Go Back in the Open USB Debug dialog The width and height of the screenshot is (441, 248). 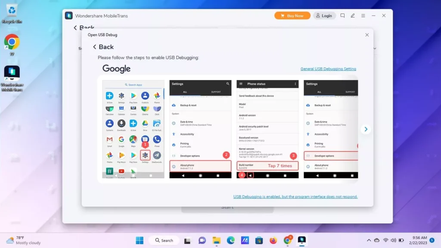(102, 46)
